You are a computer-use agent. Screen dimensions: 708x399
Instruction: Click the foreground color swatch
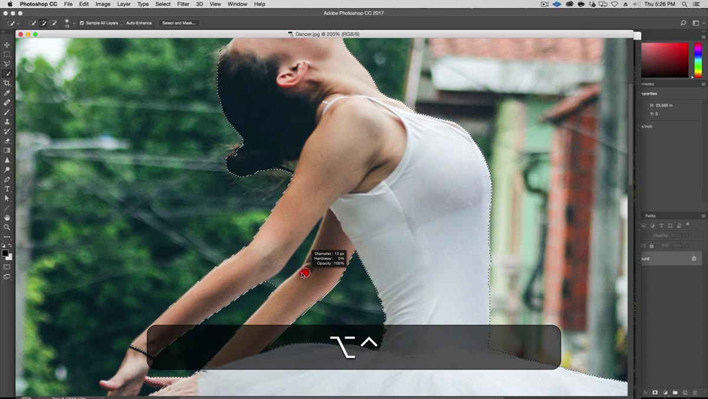5,253
